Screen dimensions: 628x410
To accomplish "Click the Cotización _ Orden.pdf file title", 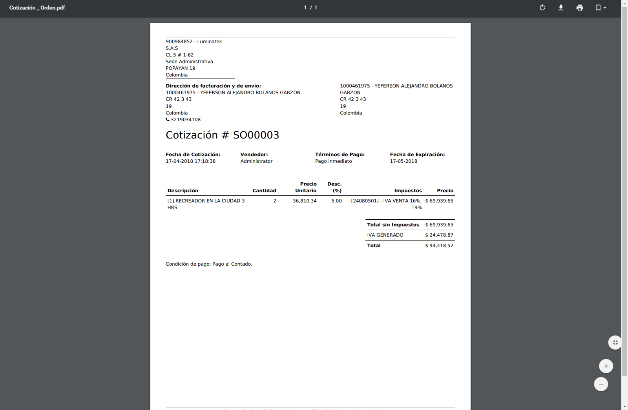I will pos(37,7).
